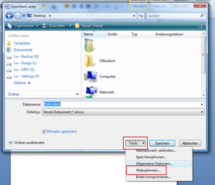
Task: Click the Speichern button
Action: [162, 143]
